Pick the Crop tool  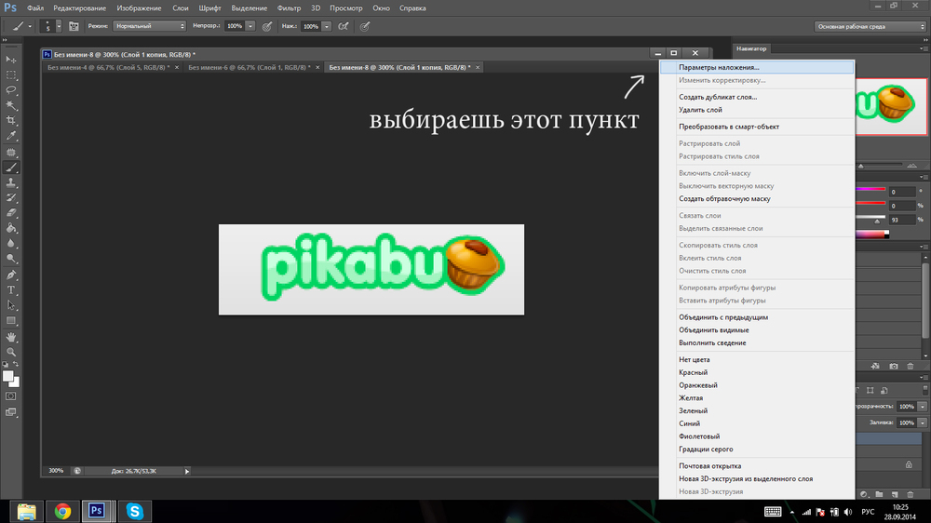pyautogui.click(x=11, y=121)
